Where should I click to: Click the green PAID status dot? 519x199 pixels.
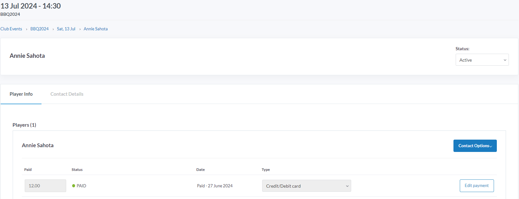(x=73, y=186)
